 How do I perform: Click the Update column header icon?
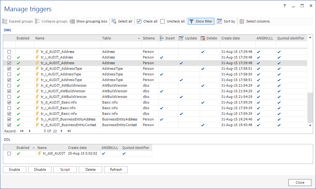(x=181, y=38)
